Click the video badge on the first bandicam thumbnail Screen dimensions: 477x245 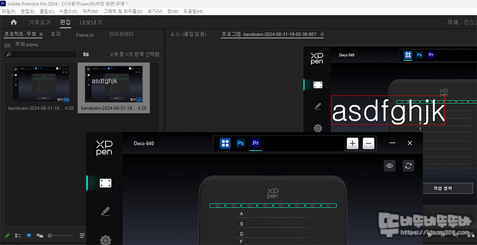(x=67, y=99)
